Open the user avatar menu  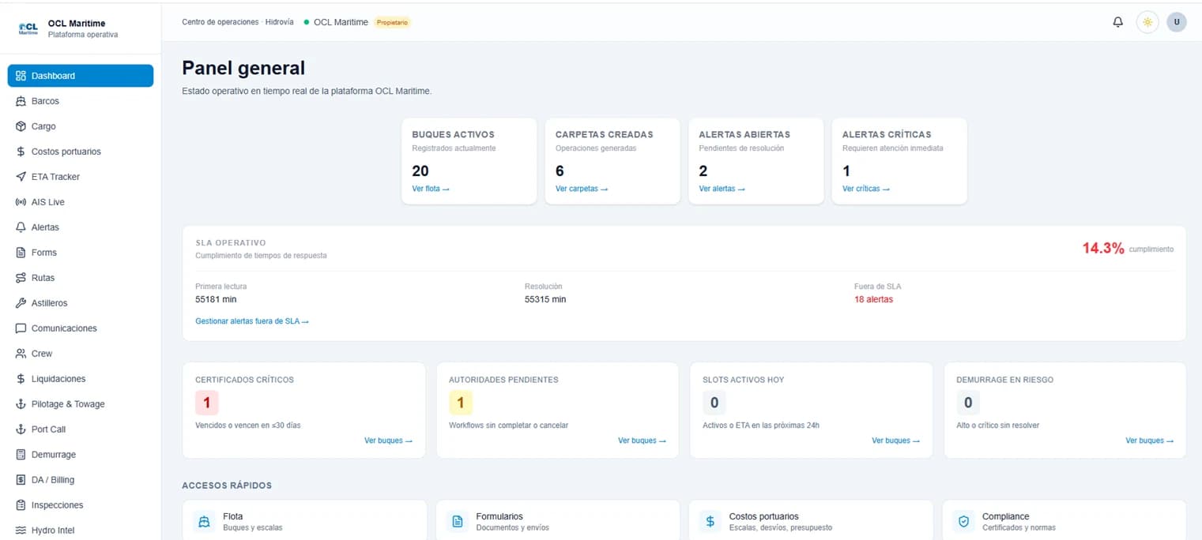pyautogui.click(x=1177, y=22)
